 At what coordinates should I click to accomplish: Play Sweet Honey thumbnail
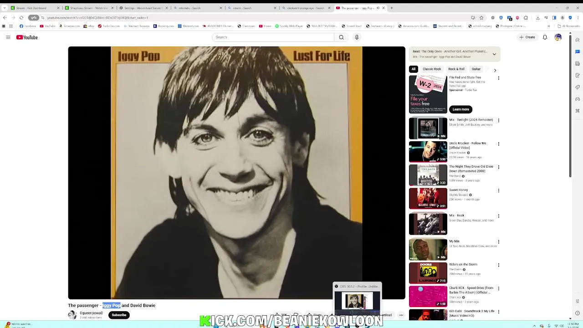(x=428, y=199)
